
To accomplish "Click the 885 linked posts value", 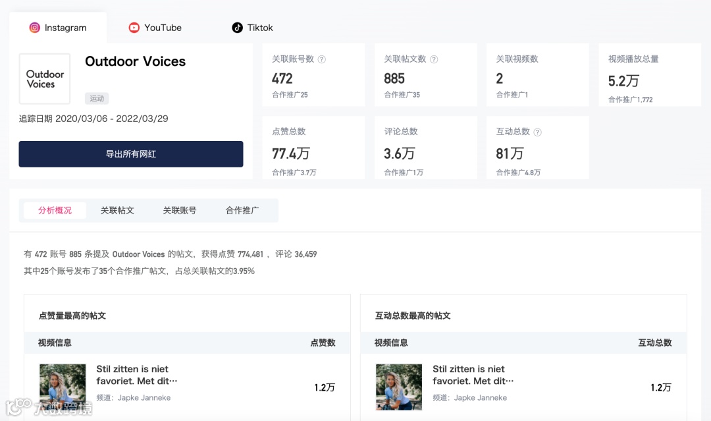I will 394,78.
